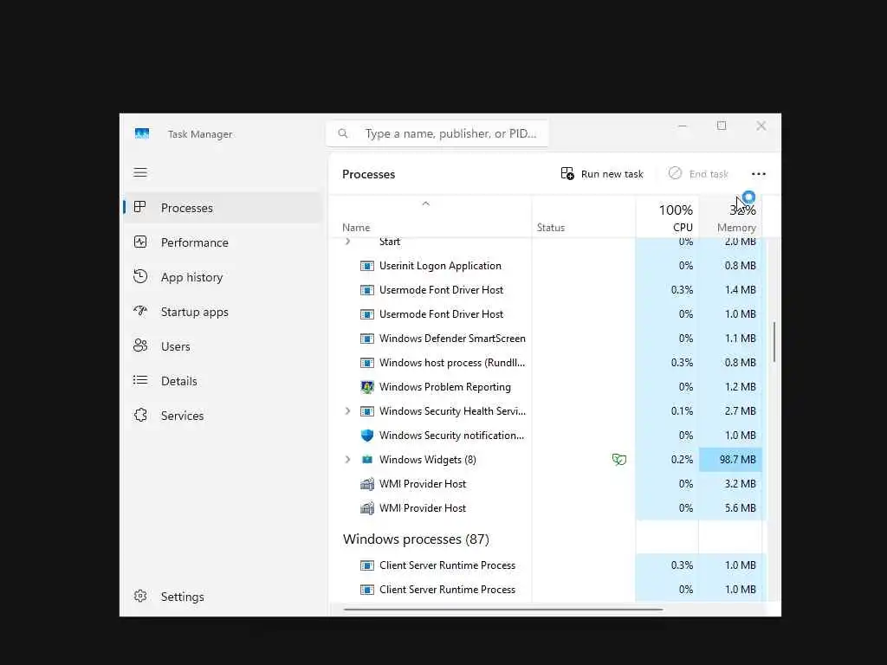Click the Processes sidebar icon
The image size is (887, 665).
139,207
